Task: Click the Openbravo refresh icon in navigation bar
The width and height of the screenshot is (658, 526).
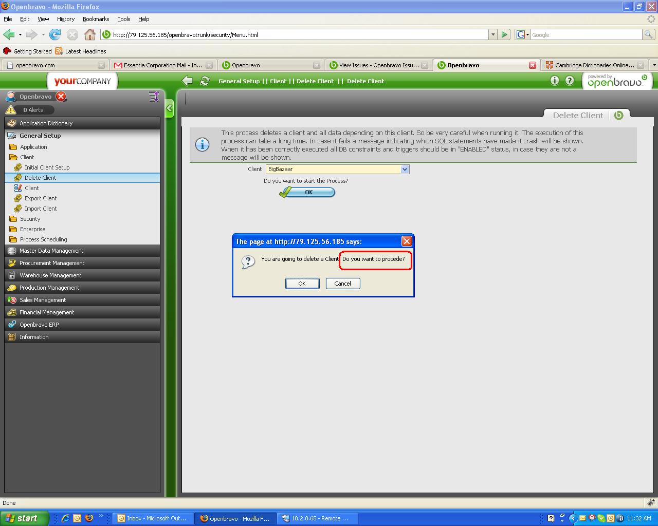Action: click(205, 81)
